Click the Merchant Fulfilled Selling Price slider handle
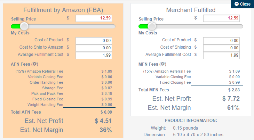The height and width of the screenshot is (140, 254). (152, 26)
